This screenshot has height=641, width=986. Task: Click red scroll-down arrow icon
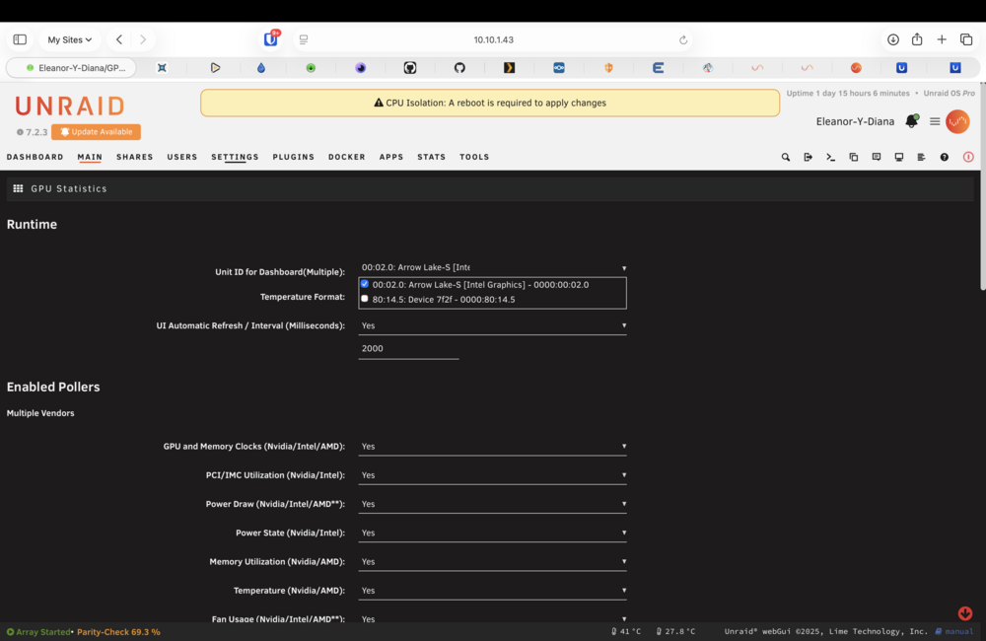(964, 613)
